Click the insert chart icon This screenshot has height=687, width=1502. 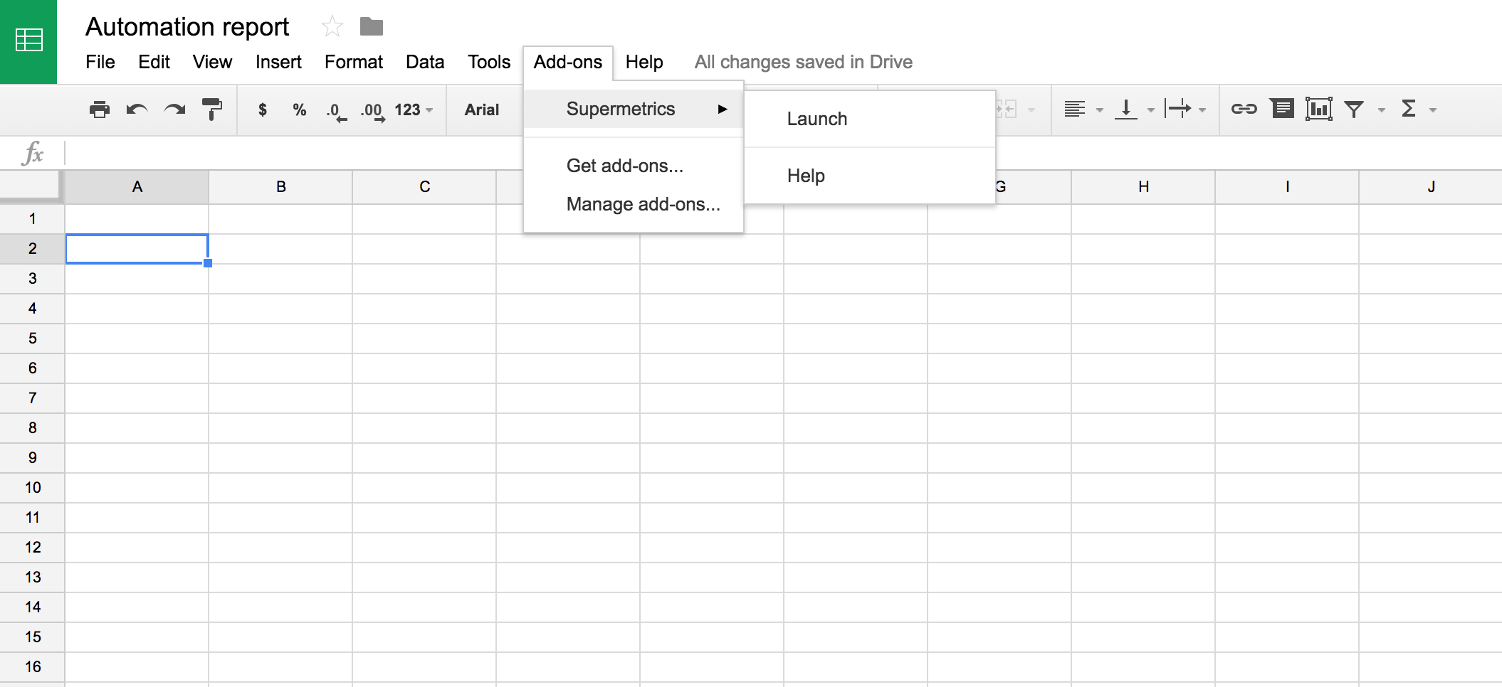pyautogui.click(x=1318, y=109)
